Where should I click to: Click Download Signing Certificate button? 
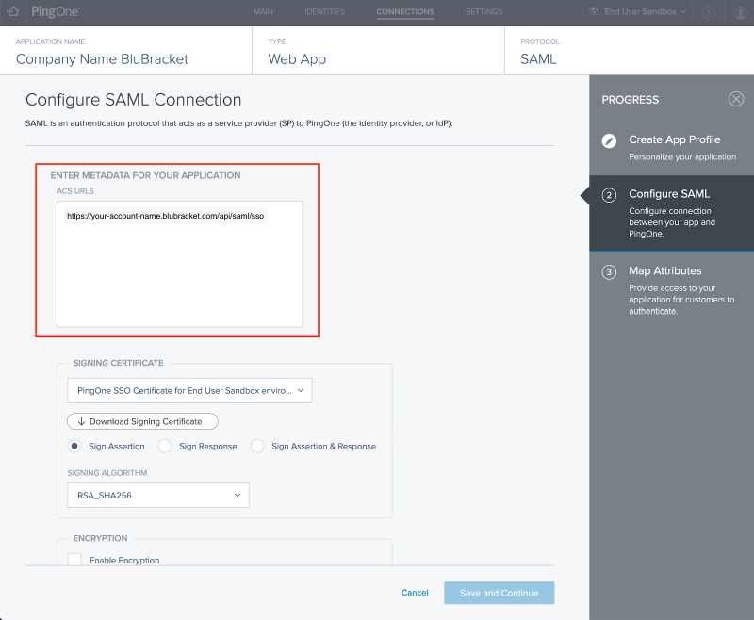[142, 421]
